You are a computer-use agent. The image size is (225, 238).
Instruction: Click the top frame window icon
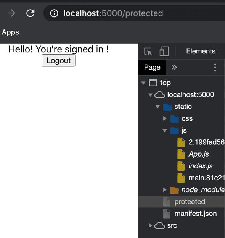[x=153, y=83]
